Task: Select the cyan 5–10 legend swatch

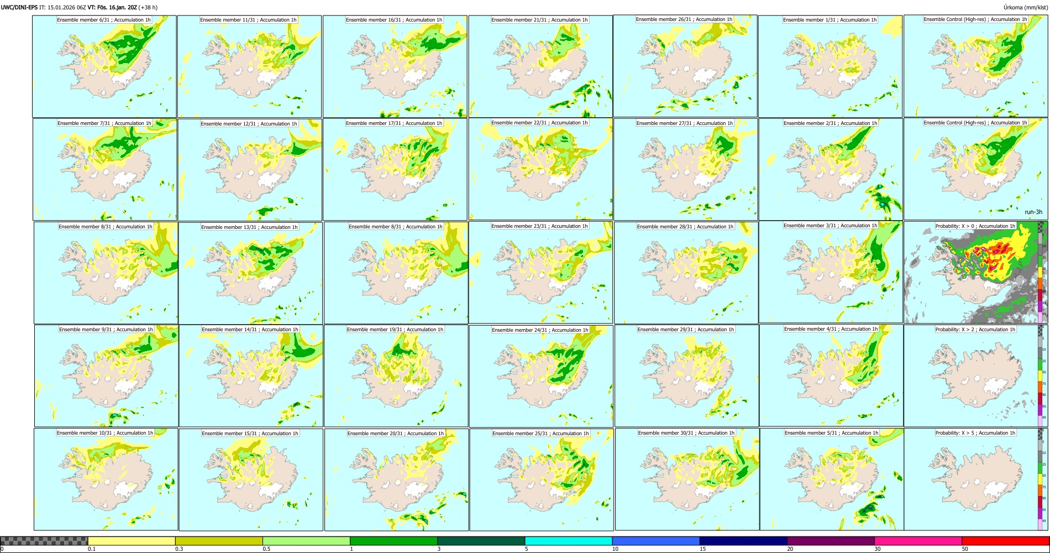Action: coord(569,541)
